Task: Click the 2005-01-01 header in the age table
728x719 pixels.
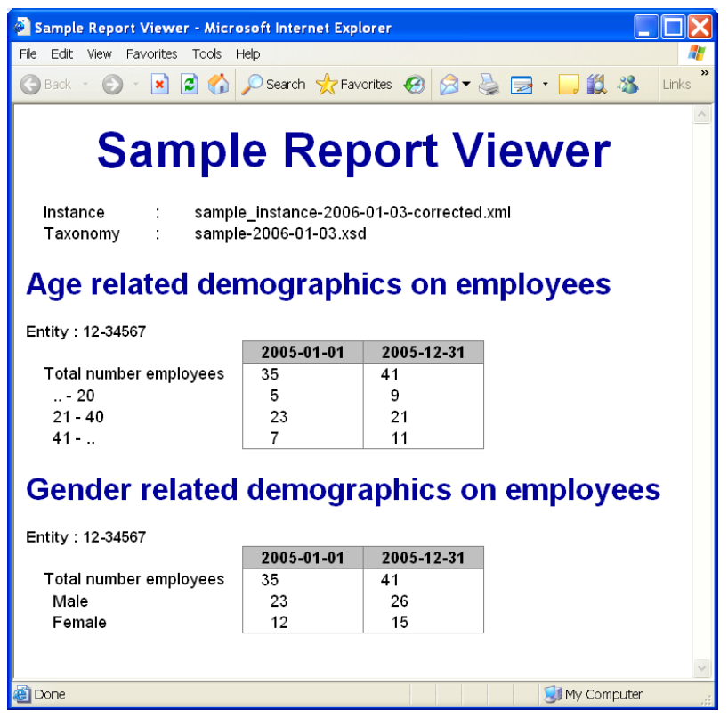Action: [x=303, y=352]
